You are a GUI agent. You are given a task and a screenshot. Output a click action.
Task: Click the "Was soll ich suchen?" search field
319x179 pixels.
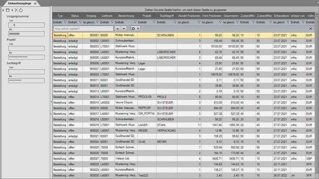click(x=83, y=29)
